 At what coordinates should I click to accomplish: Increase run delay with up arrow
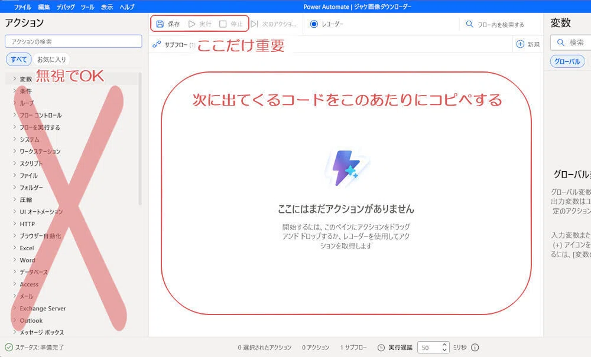click(x=444, y=345)
